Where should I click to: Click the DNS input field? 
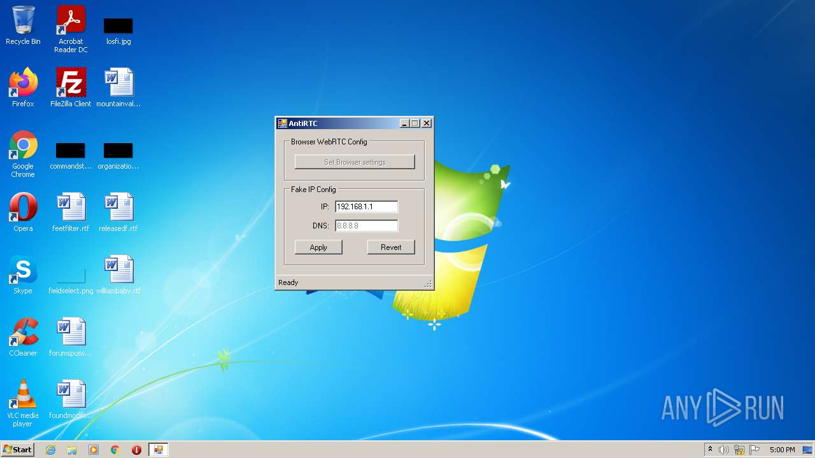click(366, 226)
